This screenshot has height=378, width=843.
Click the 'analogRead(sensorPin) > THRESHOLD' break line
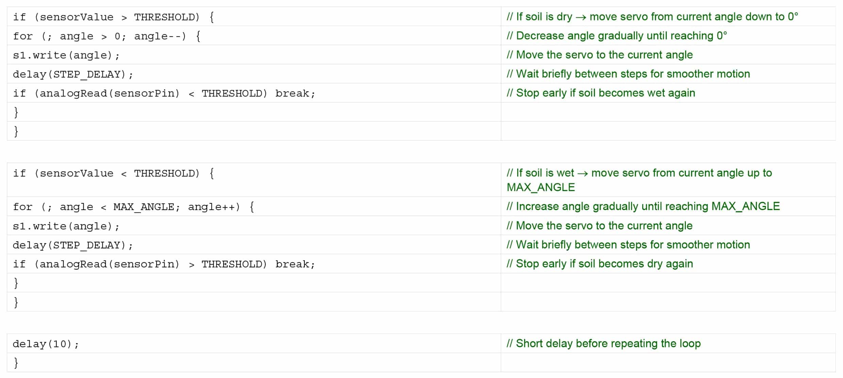(x=164, y=264)
